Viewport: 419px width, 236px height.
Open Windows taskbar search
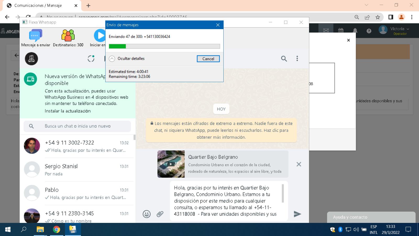(24, 229)
